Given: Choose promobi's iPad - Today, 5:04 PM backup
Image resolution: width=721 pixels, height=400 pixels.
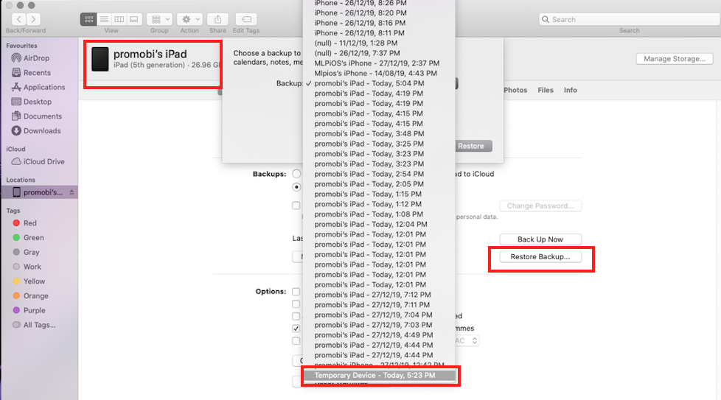Looking at the screenshot, I should (380, 83).
